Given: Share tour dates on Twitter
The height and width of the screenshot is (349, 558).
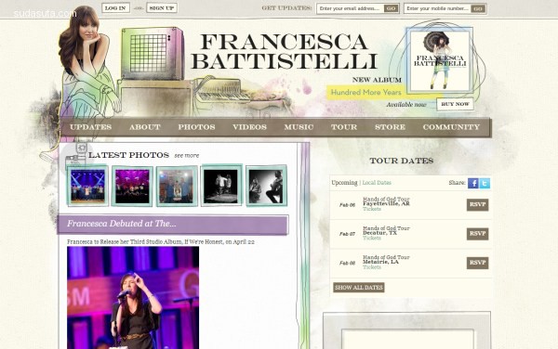Looking at the screenshot, I should [x=485, y=183].
